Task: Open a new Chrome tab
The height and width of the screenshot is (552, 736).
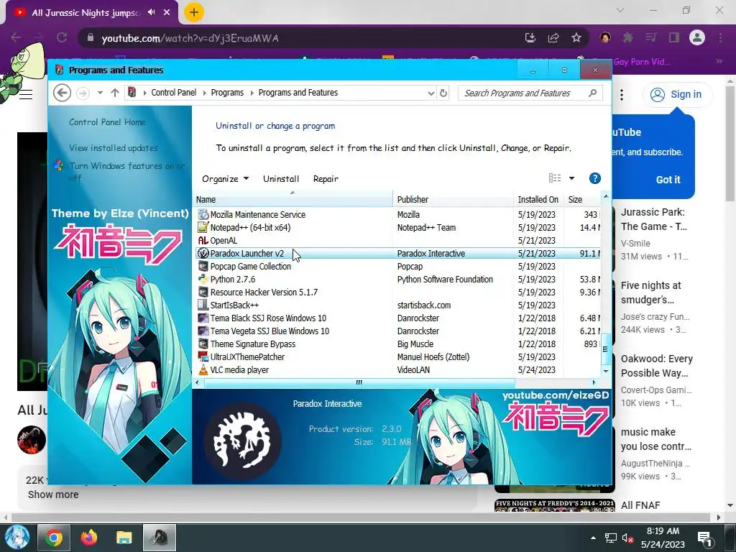Action: point(193,12)
